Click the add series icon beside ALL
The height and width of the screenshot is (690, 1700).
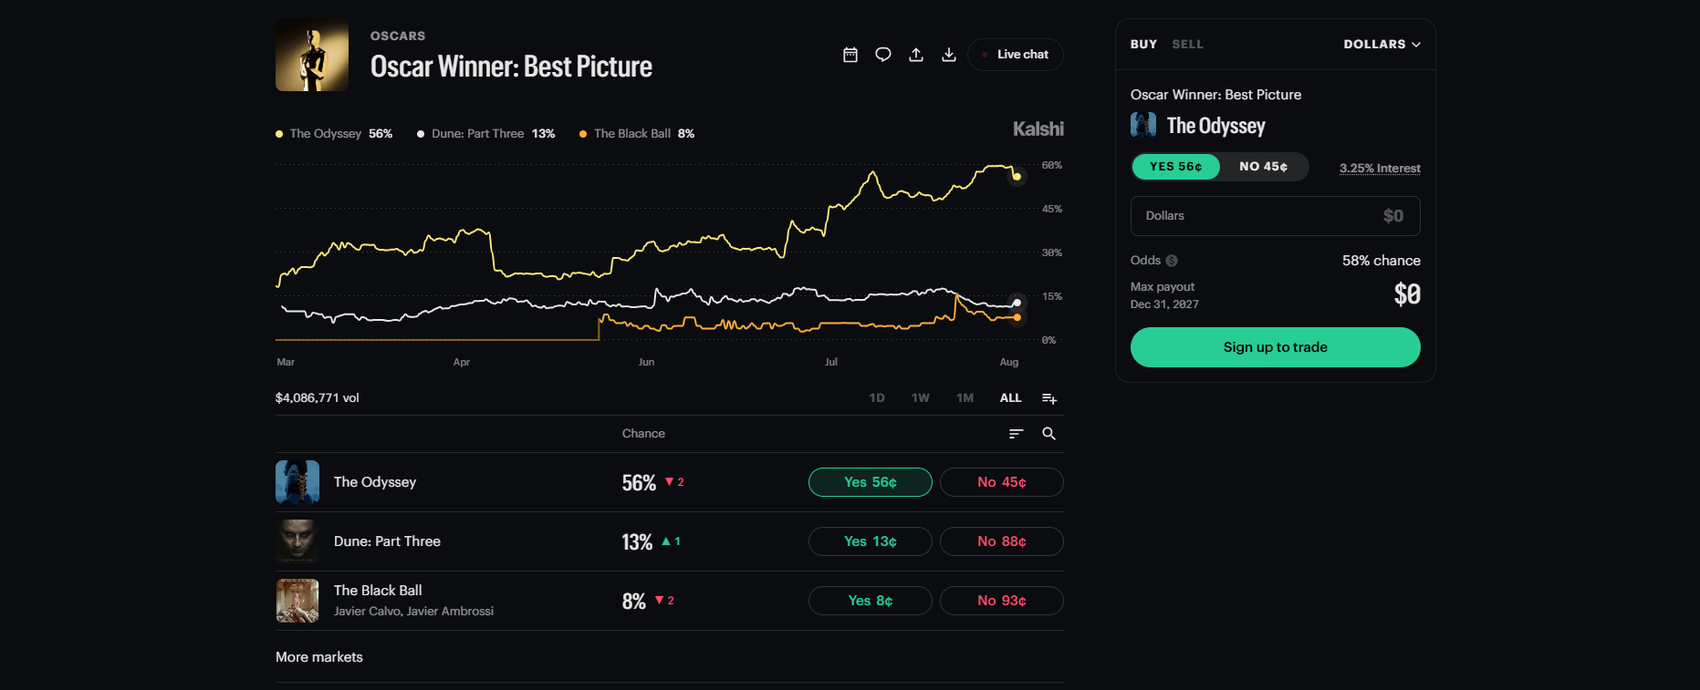1049,398
